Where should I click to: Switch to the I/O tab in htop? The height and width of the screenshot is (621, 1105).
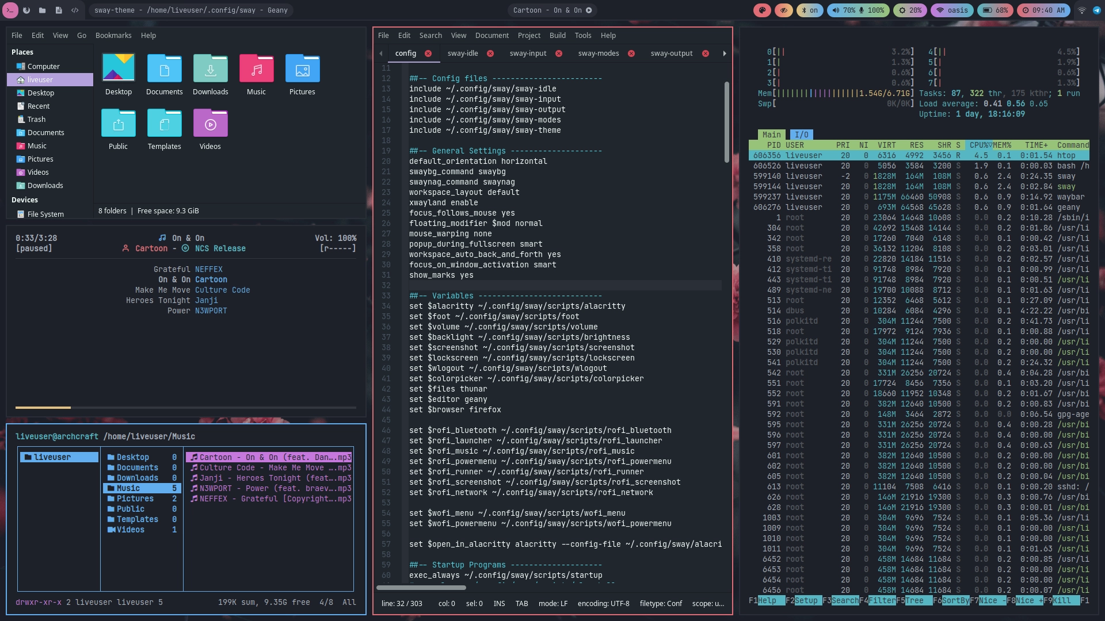pyautogui.click(x=801, y=135)
